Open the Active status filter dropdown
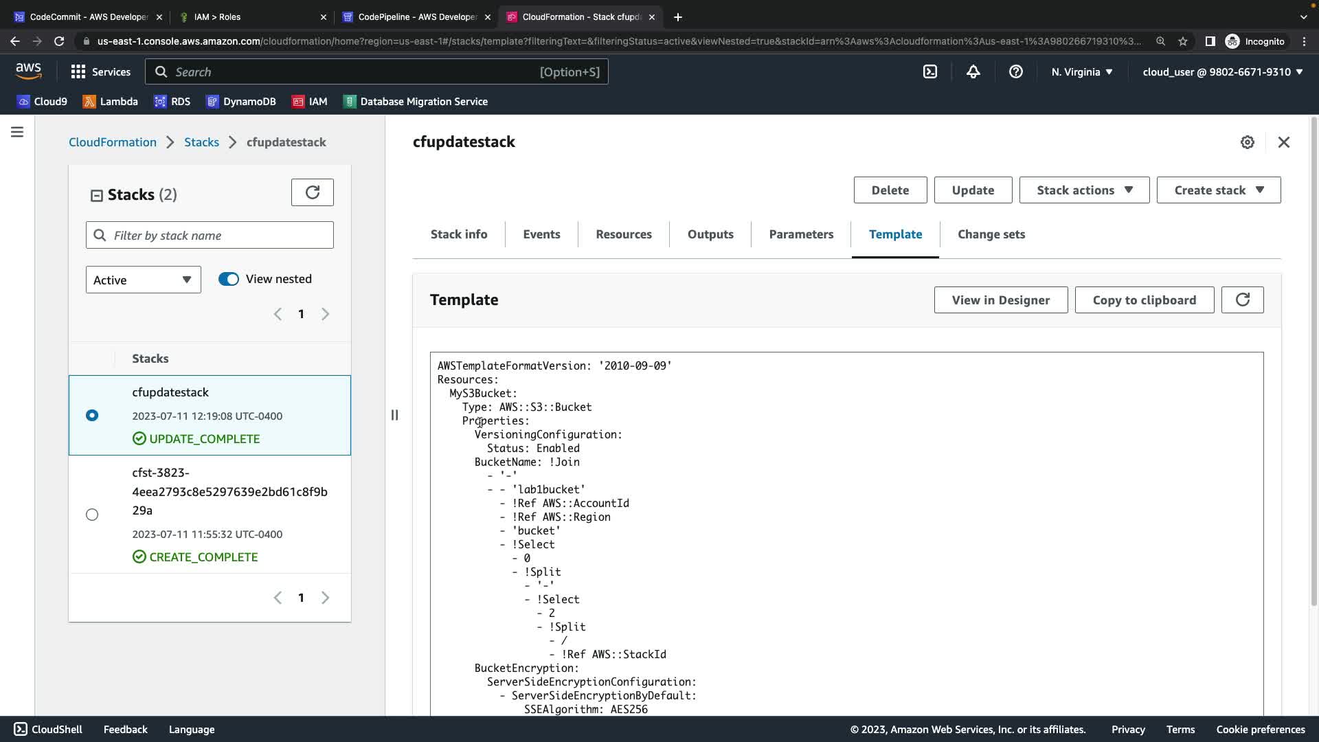 [x=143, y=280]
